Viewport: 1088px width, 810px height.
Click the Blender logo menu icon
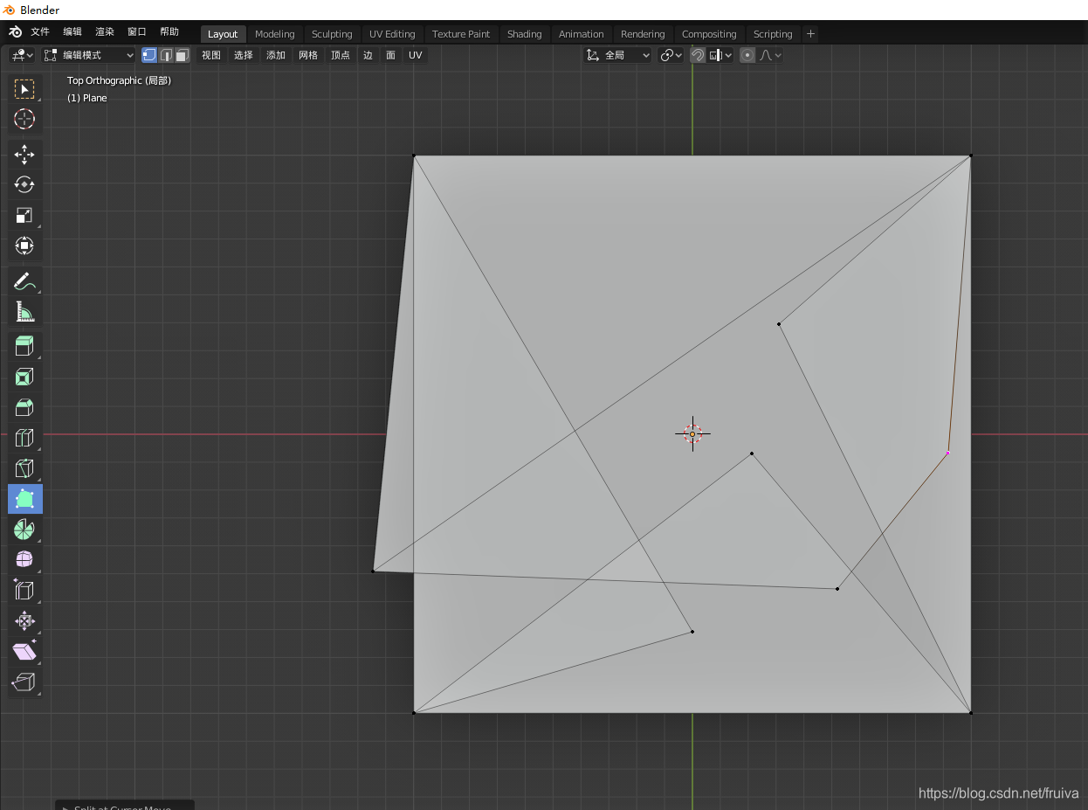coord(16,32)
